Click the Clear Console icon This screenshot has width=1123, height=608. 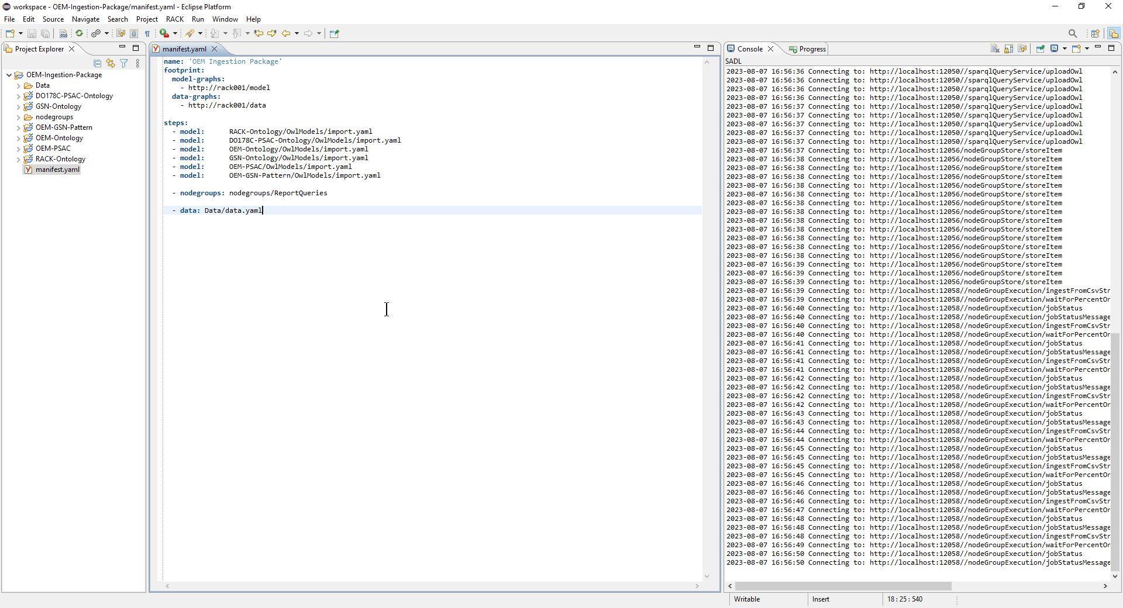(x=995, y=49)
